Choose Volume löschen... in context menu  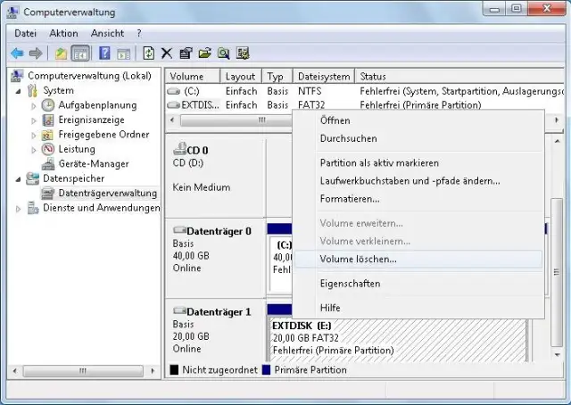tap(359, 259)
